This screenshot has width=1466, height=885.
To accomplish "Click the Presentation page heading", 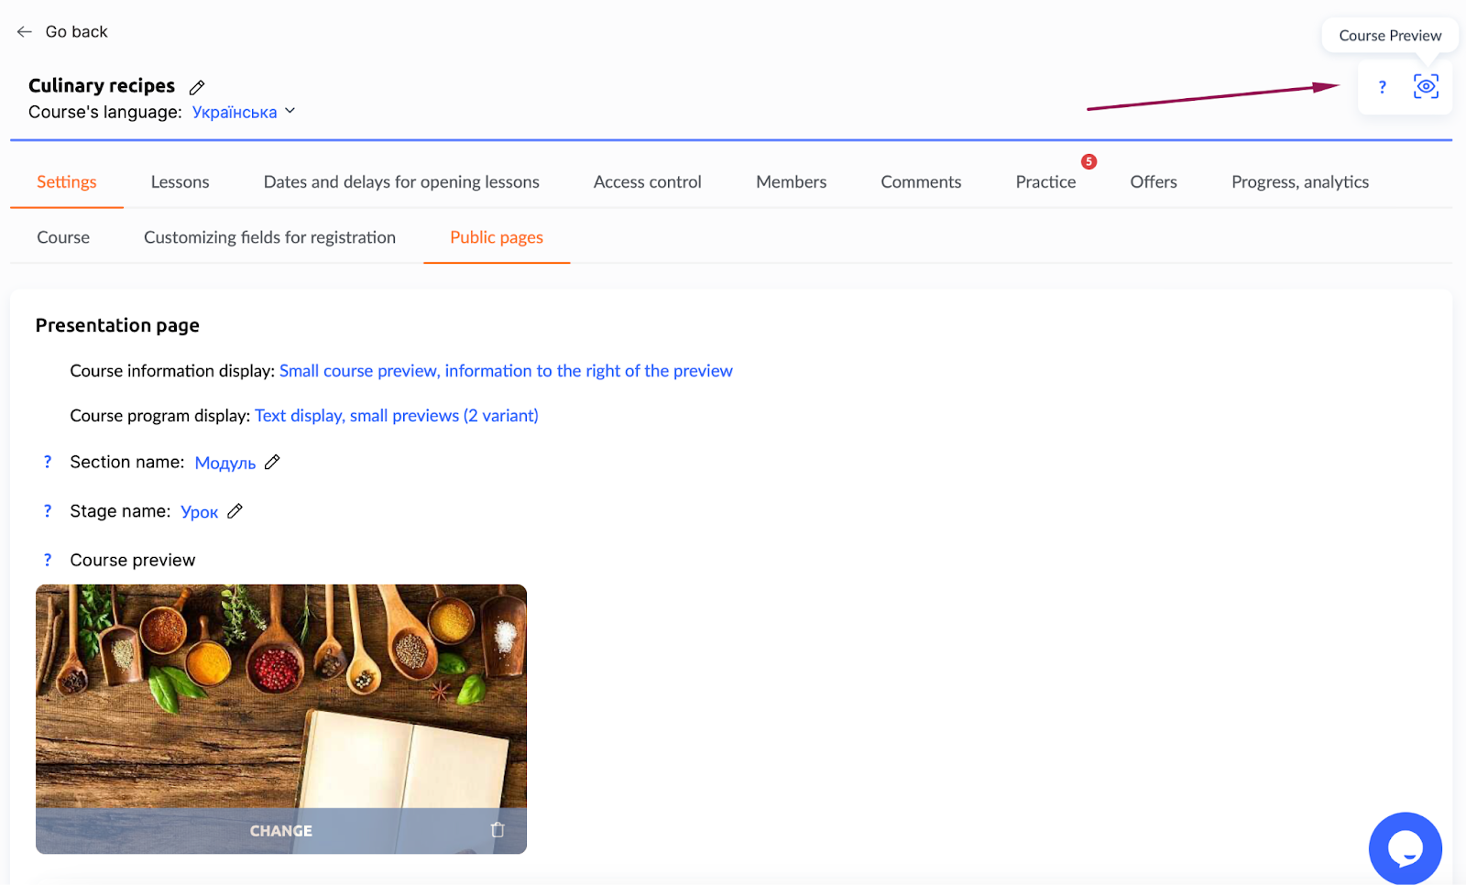I will click(117, 325).
